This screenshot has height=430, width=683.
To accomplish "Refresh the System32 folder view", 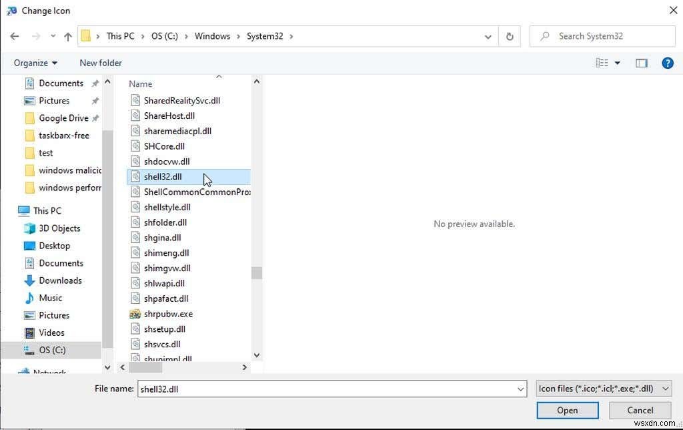I will pyautogui.click(x=509, y=36).
